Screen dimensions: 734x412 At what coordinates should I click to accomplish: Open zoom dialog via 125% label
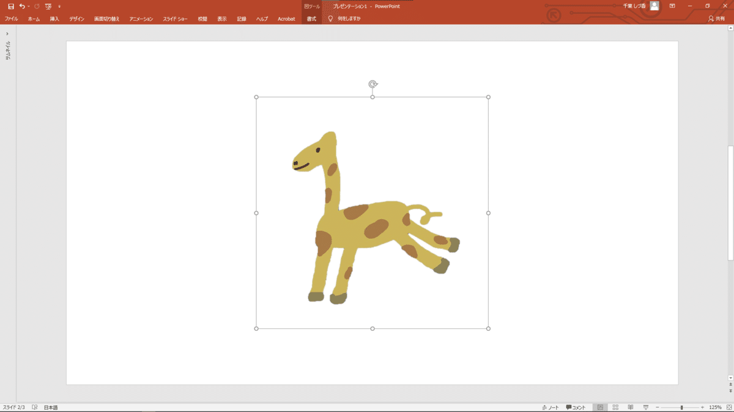(716, 407)
